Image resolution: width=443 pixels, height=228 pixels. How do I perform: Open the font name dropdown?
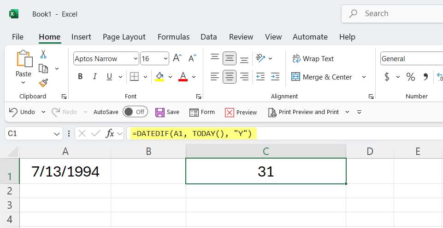click(136, 59)
